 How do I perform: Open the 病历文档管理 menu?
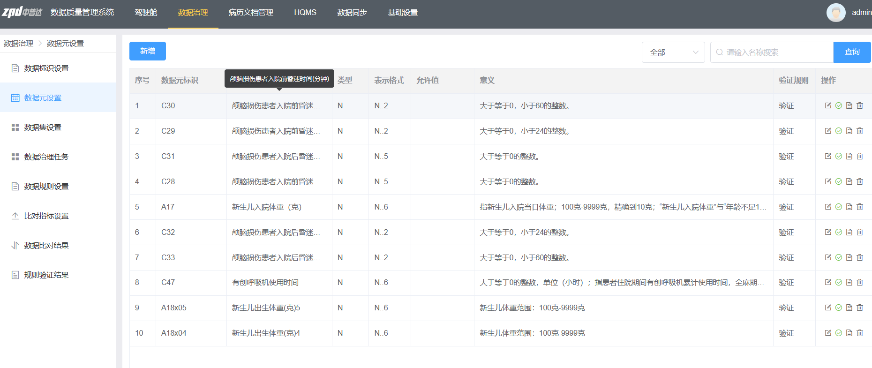(x=251, y=13)
